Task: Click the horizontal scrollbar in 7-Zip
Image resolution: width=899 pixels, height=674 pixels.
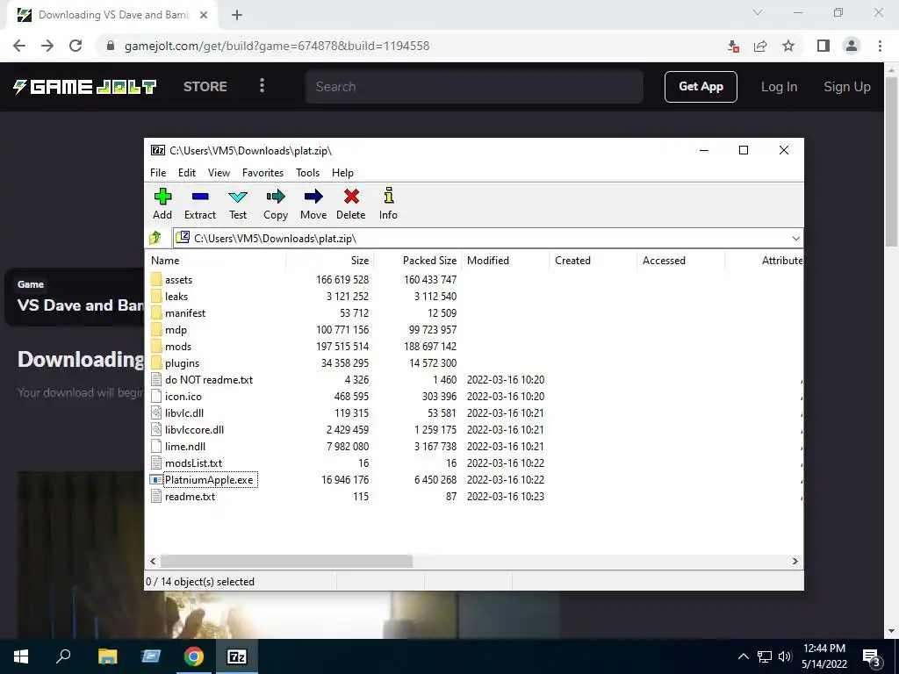Action: [286, 561]
